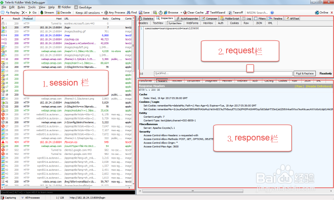This screenshot has width=334, height=200.
Task: Open the Tools menu
Action: point(32,7)
